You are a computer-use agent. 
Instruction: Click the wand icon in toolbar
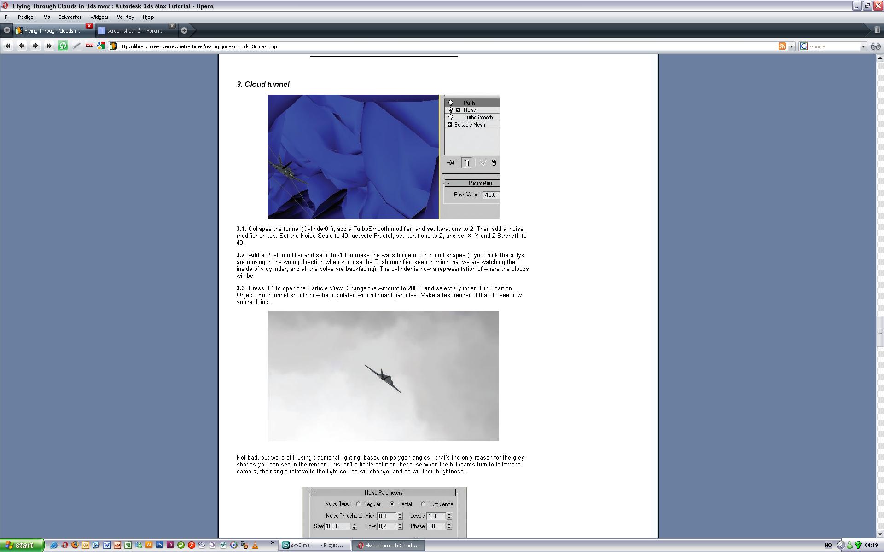coord(76,46)
